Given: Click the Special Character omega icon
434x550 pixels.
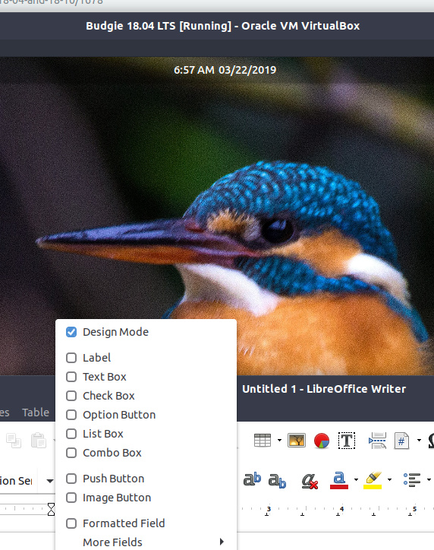Looking at the screenshot, I should point(431,441).
